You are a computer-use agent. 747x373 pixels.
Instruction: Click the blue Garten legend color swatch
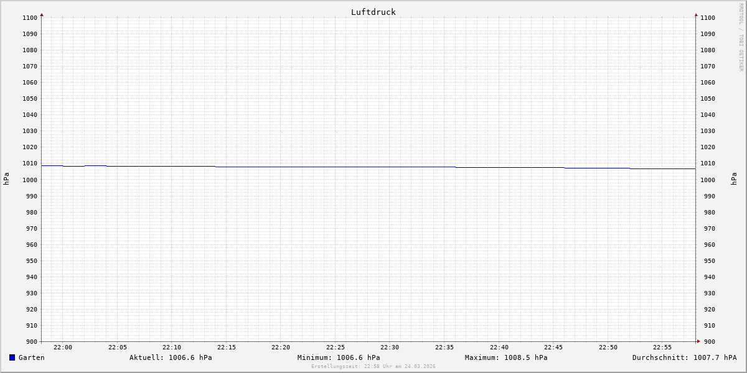point(12,357)
